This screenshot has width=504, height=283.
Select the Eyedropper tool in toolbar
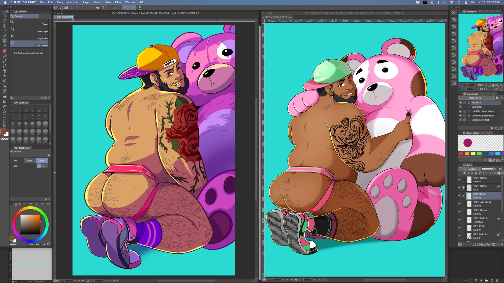point(5,36)
